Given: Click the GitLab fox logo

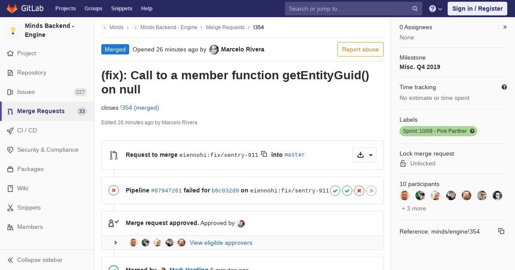Looking at the screenshot, I should pos(12,9).
